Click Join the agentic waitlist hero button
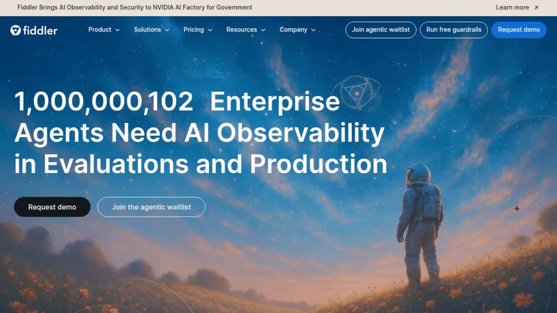Viewport: 557px width, 313px height. [x=151, y=207]
